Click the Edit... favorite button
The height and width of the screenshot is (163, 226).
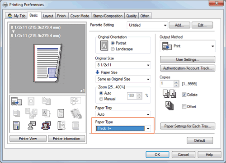[x=202, y=25]
